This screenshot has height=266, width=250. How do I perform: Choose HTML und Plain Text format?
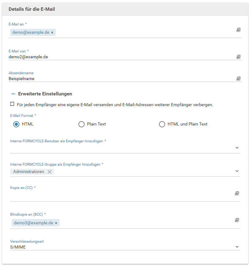click(x=162, y=124)
